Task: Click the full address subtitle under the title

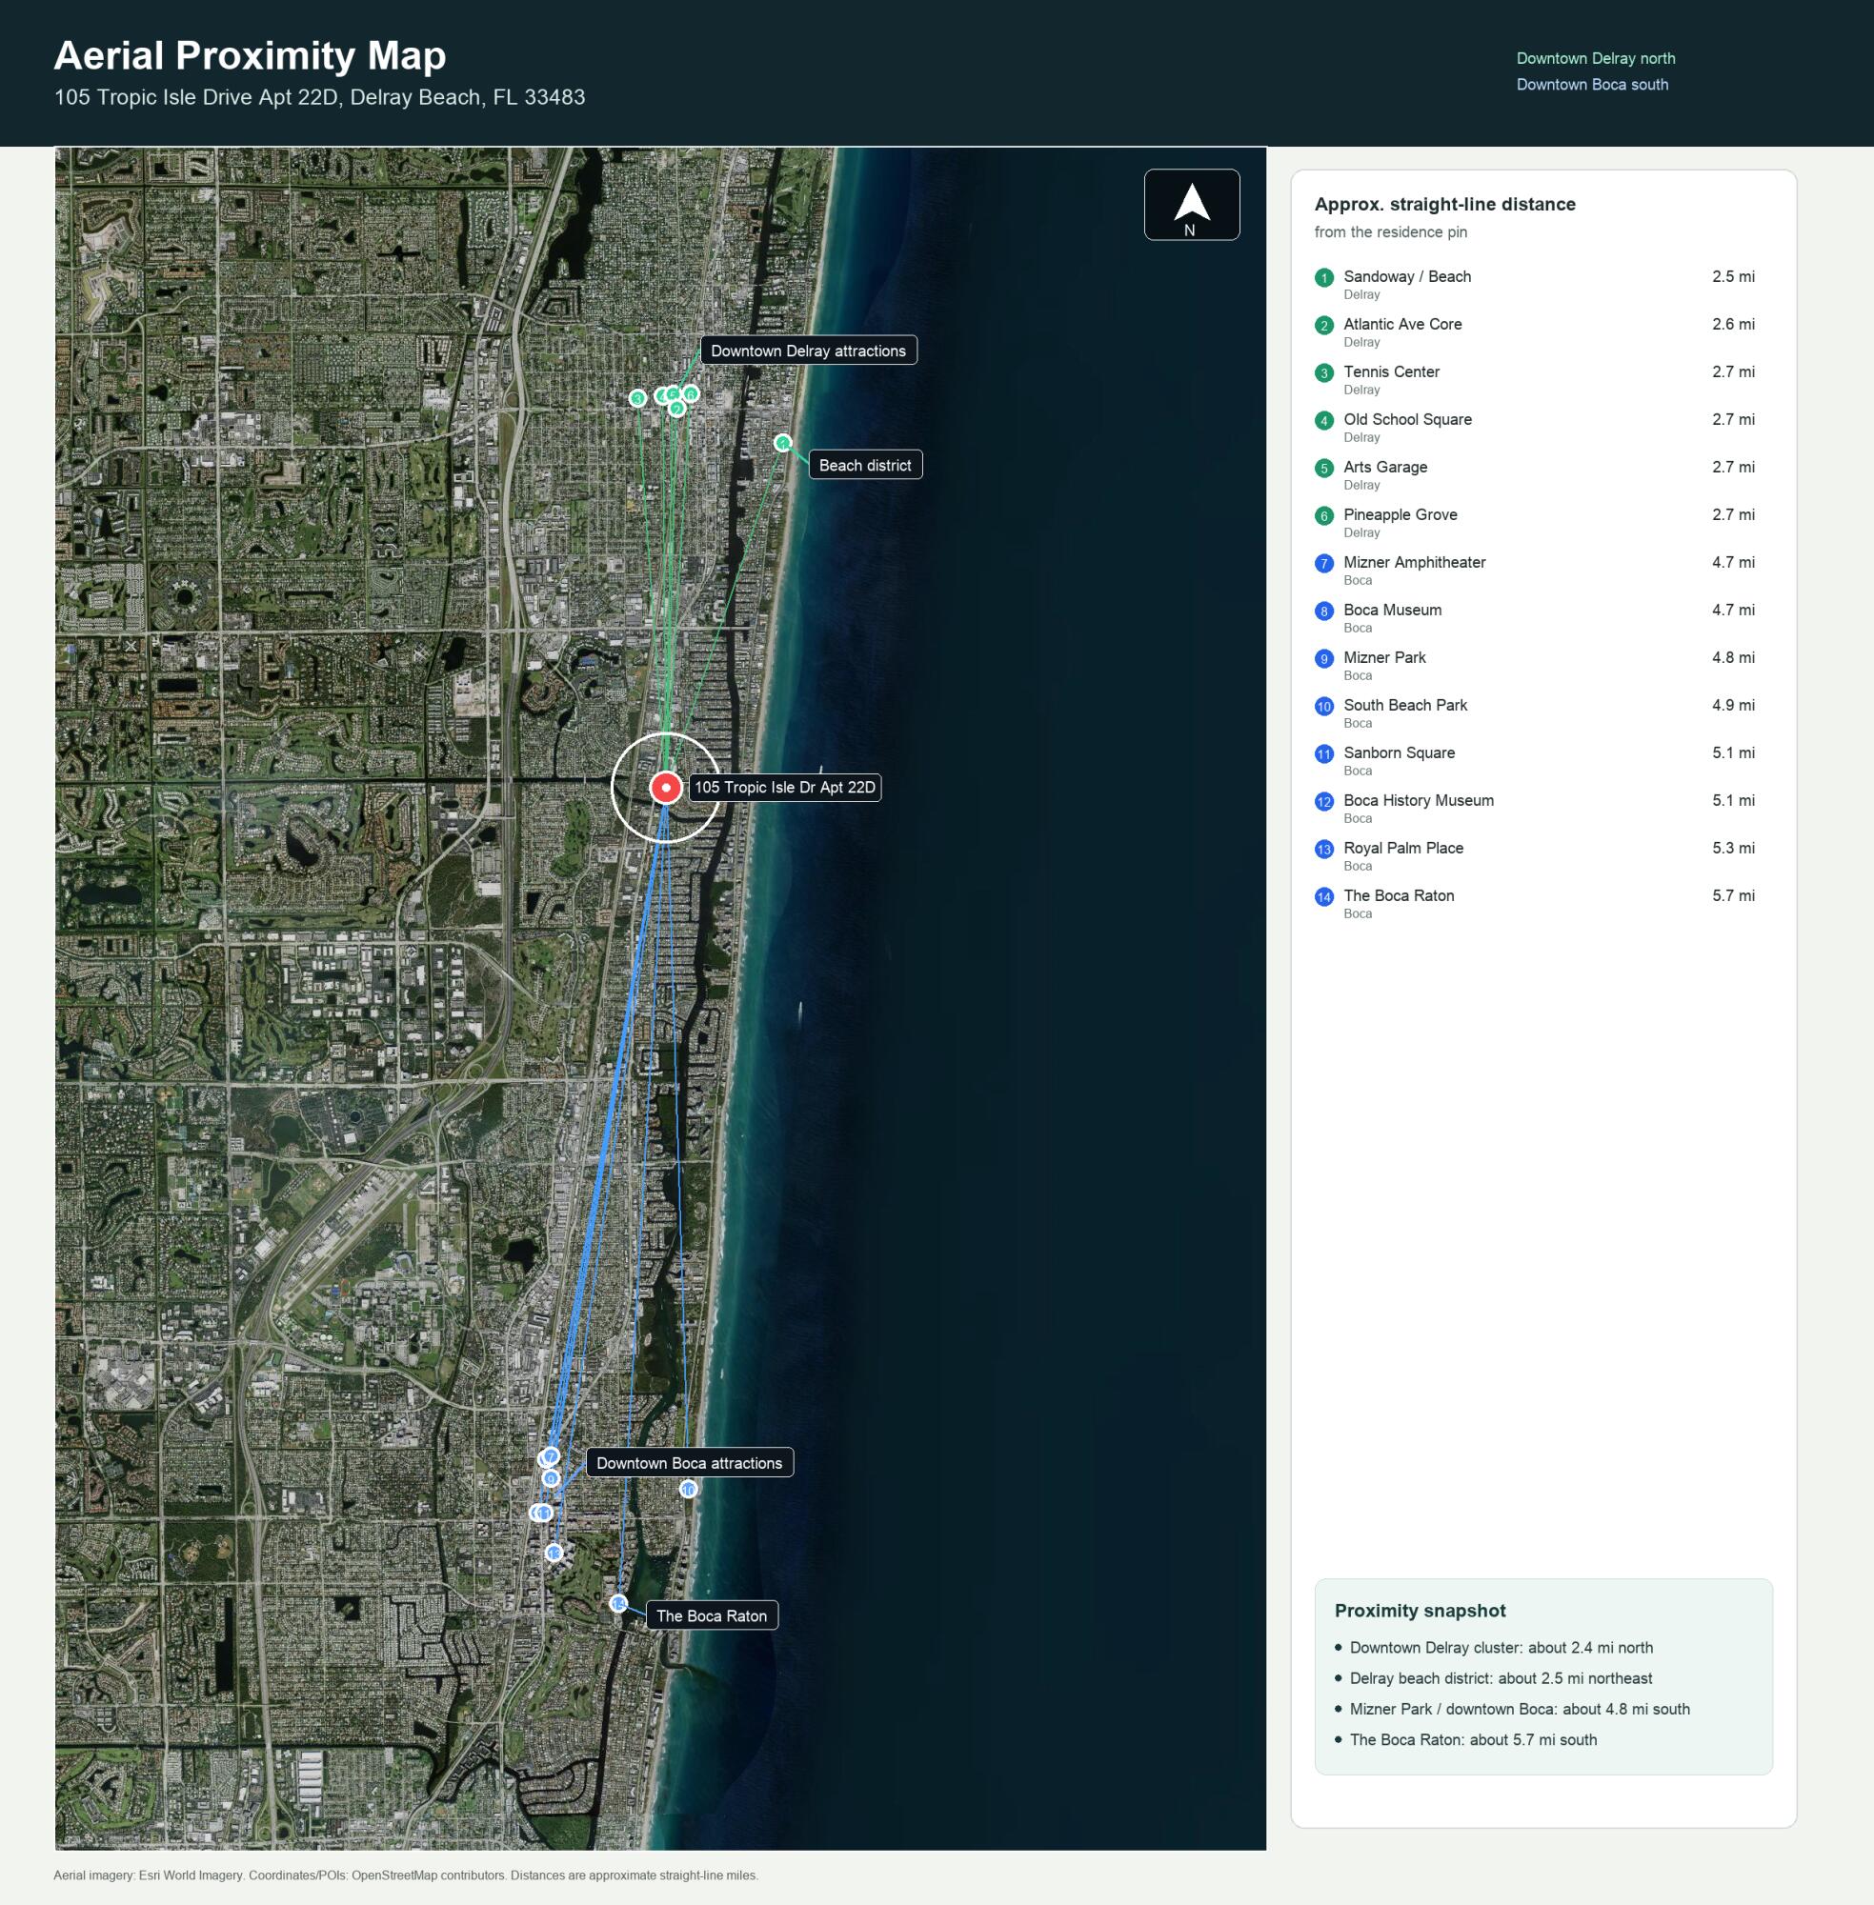Action: [x=320, y=97]
